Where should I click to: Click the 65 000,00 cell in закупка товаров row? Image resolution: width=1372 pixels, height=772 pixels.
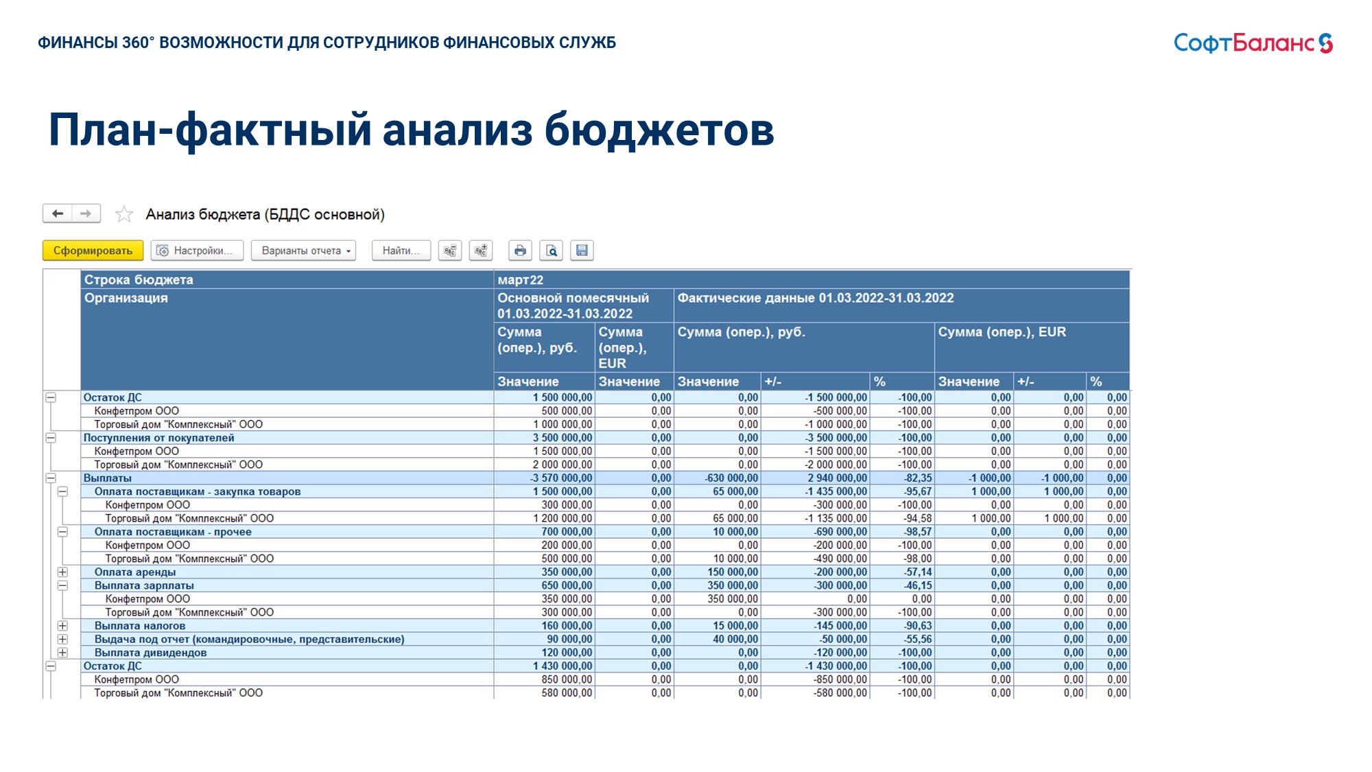[x=718, y=491]
